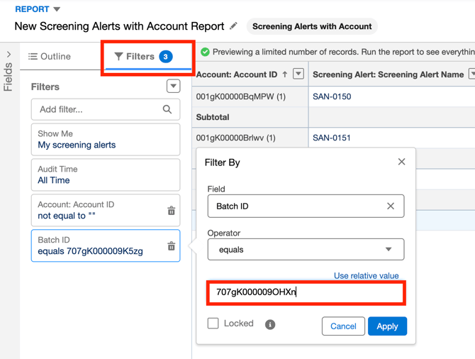This screenshot has width=475, height=359.
Task: Click the filter value field 707gK000009OHXn
Action: pos(306,292)
